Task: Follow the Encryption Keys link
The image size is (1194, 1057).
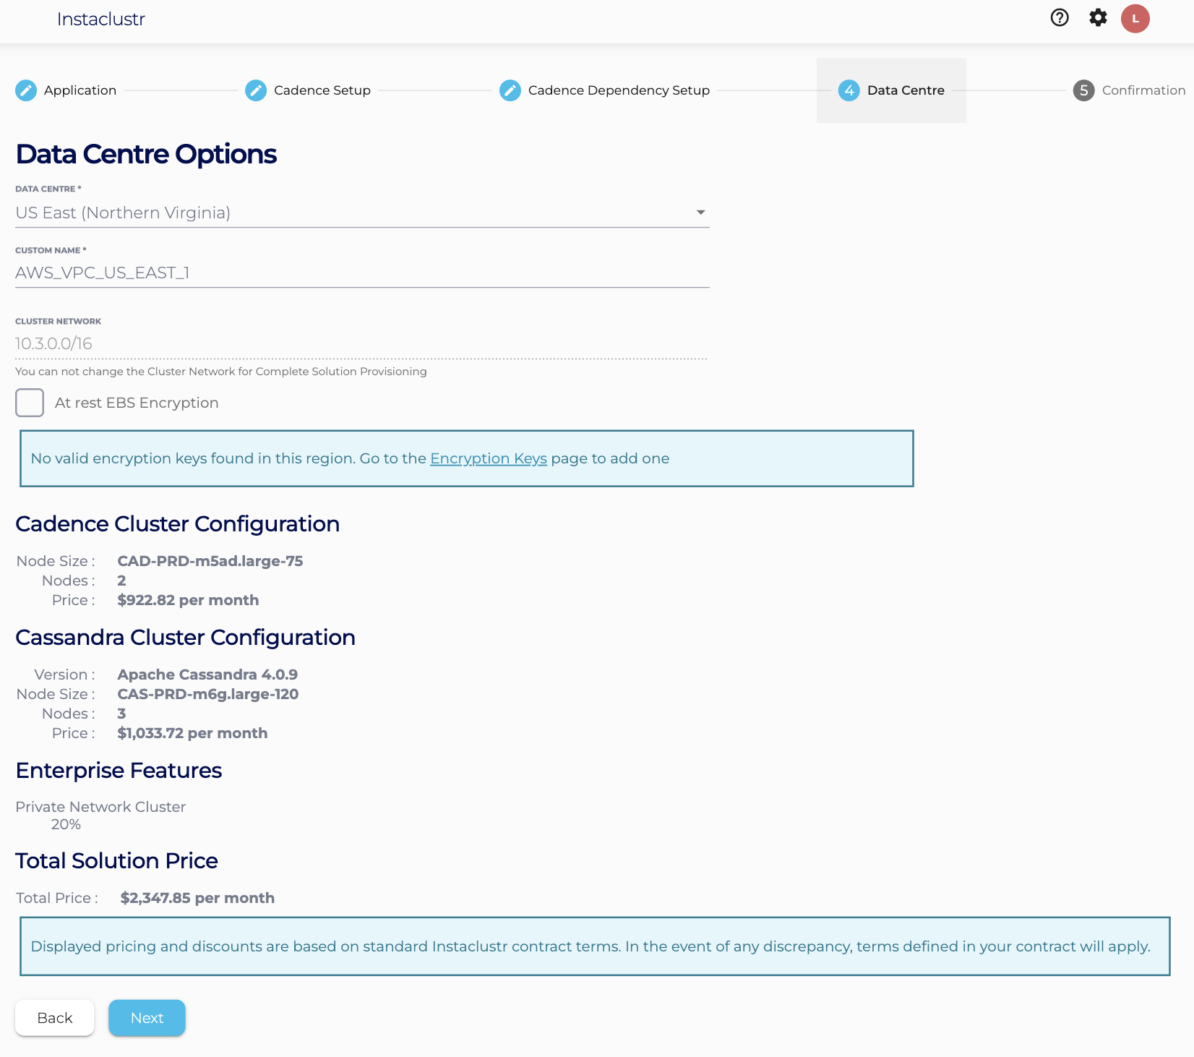Action: [x=488, y=458]
